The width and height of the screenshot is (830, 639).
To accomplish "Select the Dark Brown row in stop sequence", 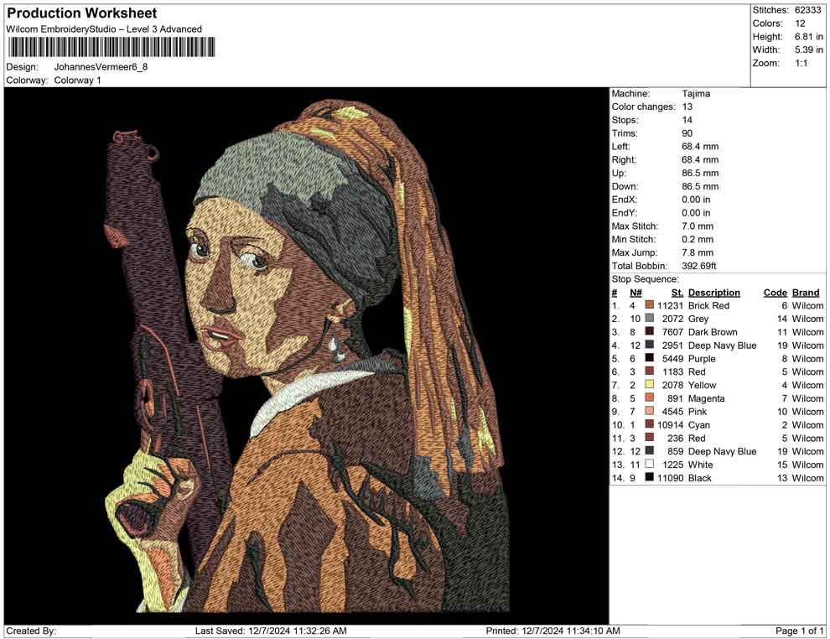I will click(712, 332).
